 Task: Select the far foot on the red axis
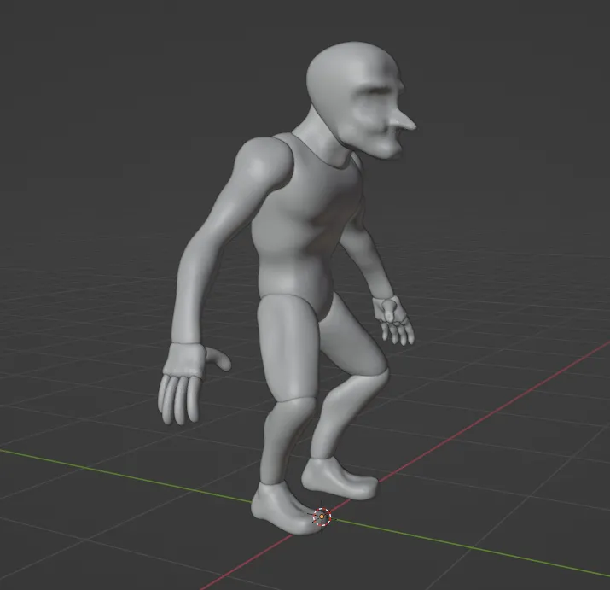click(x=339, y=479)
